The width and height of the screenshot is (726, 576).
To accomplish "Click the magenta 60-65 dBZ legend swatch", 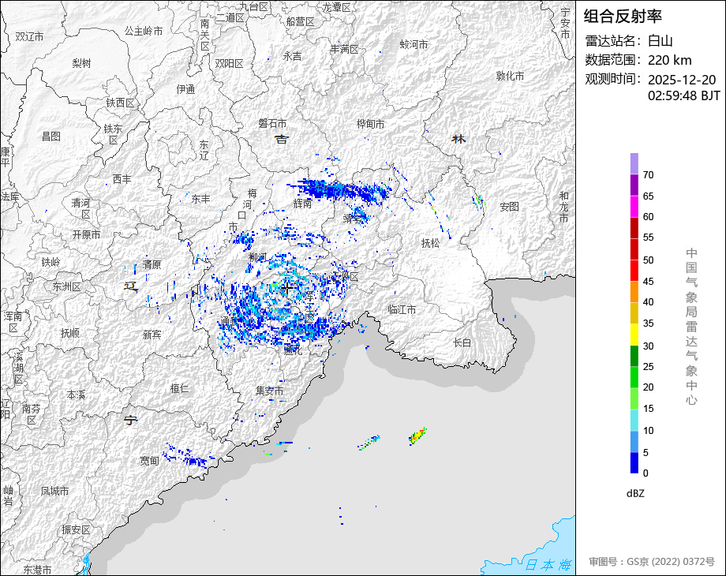I will tap(634, 207).
